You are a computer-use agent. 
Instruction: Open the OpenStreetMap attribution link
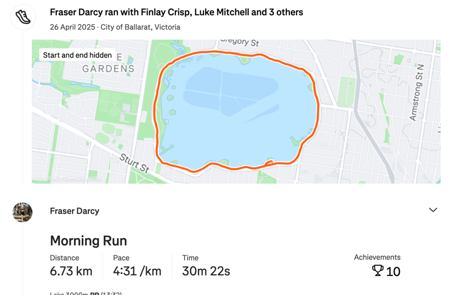83,179
